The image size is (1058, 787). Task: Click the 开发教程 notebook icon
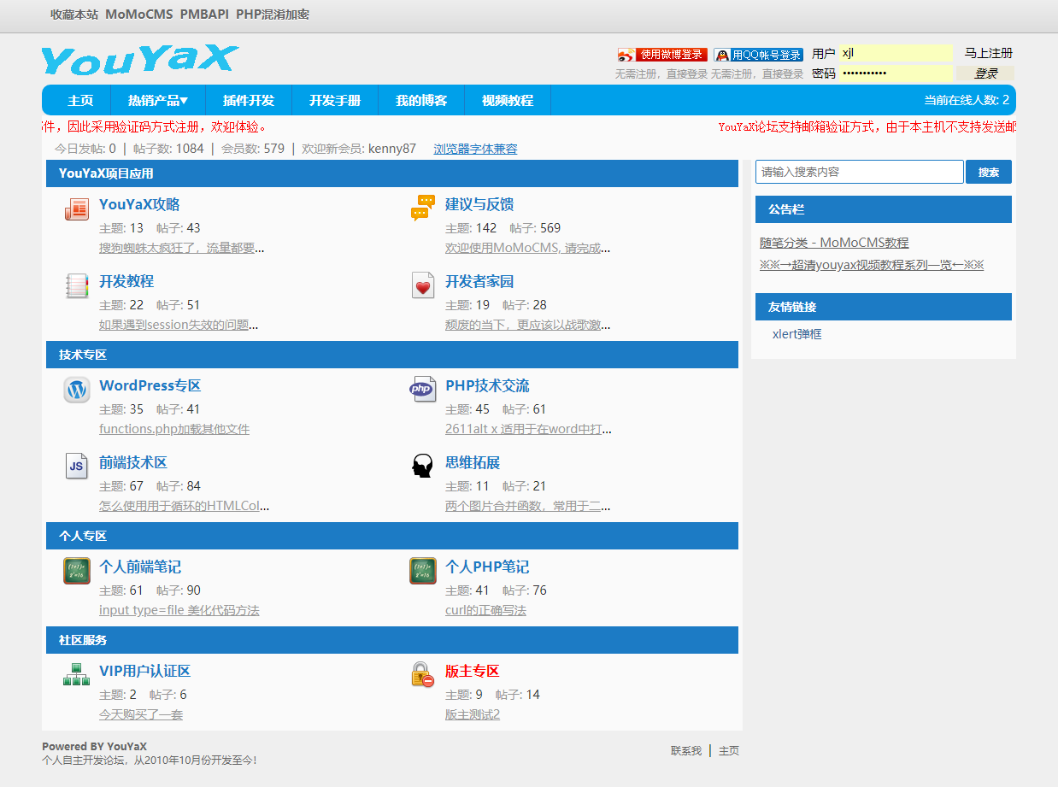(77, 285)
